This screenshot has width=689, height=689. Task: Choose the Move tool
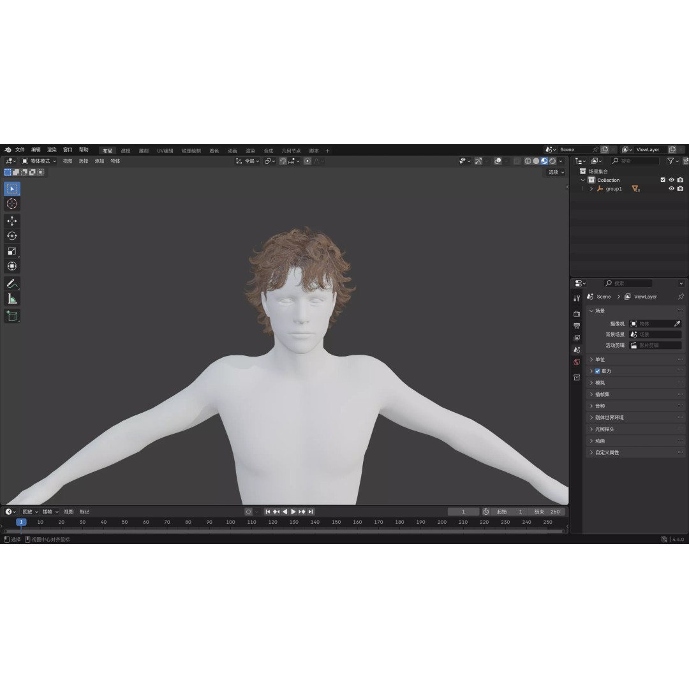(x=12, y=221)
